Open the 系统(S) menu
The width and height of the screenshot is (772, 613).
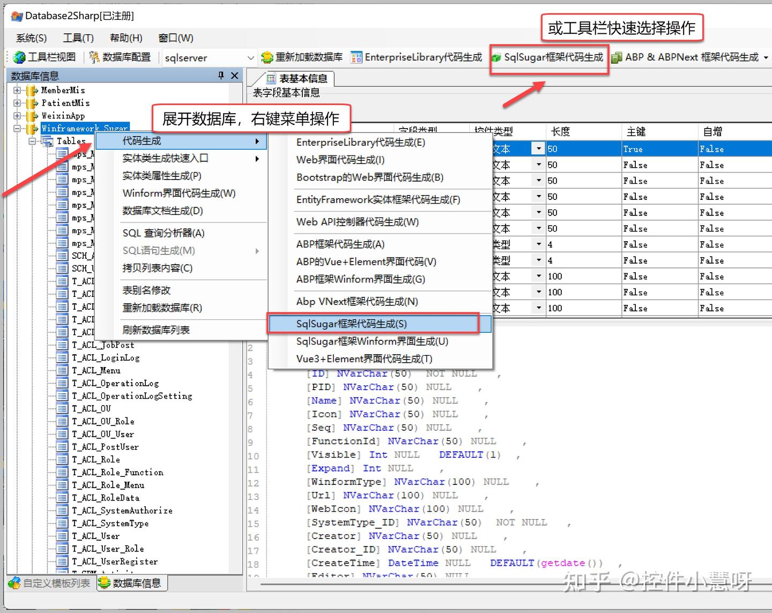click(31, 38)
